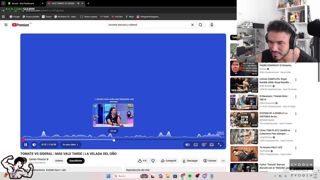
Task: Run the search with the magnifier button
Action: (200, 25)
